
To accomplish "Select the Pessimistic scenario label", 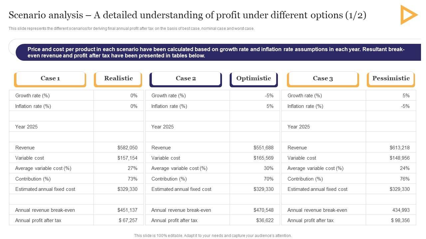I will (391, 79).
